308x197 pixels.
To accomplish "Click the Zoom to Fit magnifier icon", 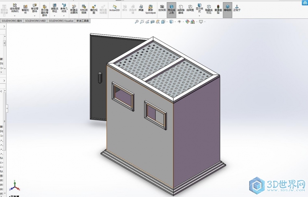I will pos(137,22).
